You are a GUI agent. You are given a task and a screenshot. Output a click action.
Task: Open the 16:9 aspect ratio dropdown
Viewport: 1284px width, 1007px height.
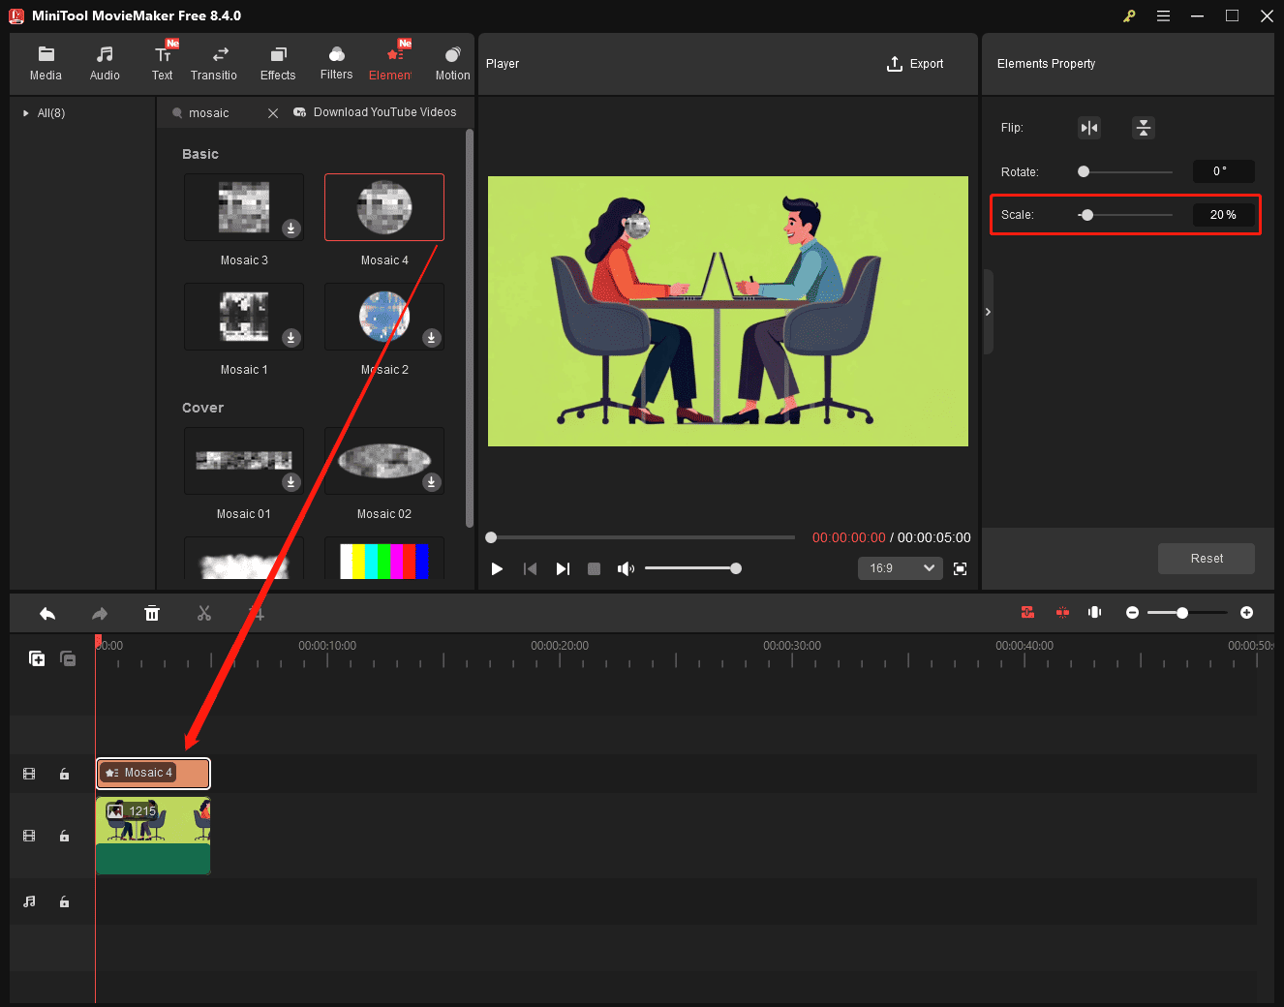(900, 568)
